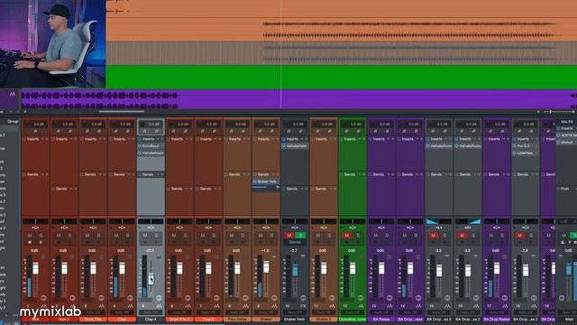The height and width of the screenshot is (325, 577).
Task: Select the Clap 4 channel name label
Action: click(x=151, y=319)
